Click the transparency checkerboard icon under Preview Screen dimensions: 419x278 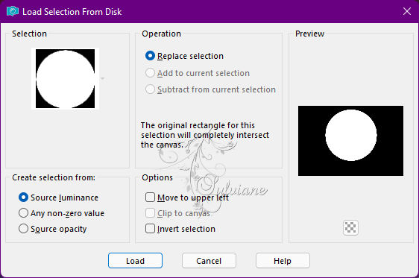tap(350, 227)
